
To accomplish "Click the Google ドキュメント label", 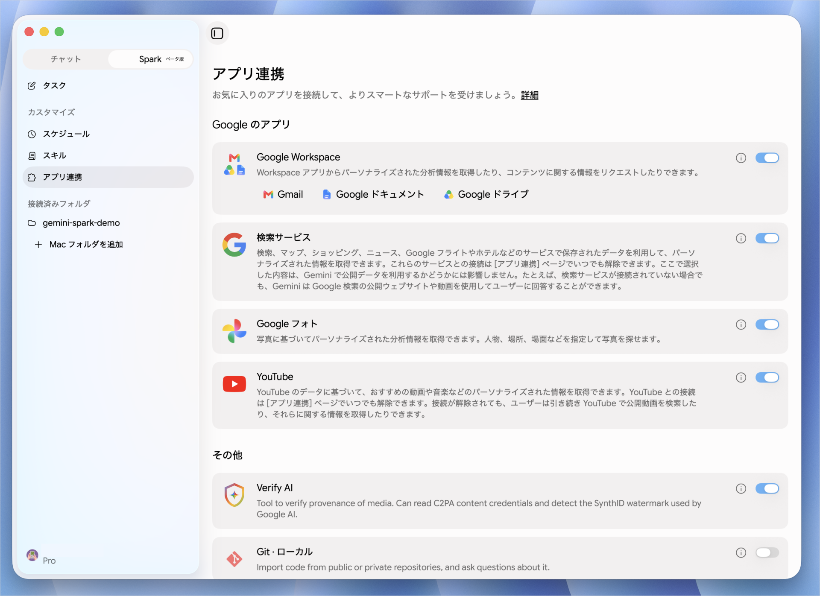I will pos(380,195).
